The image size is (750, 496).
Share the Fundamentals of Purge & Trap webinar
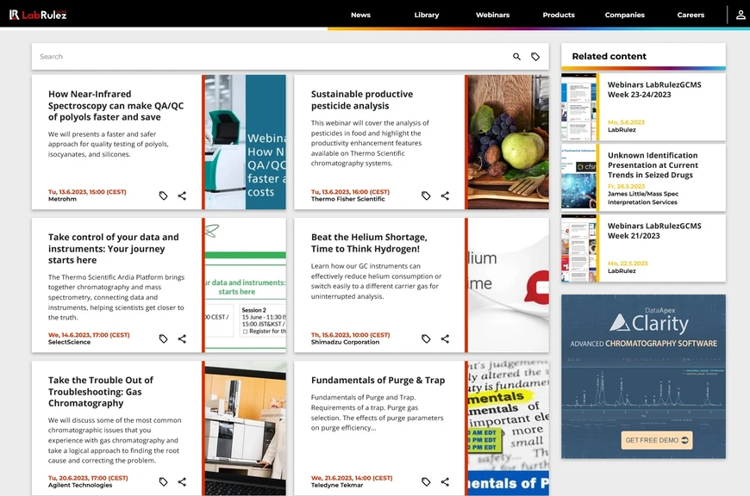[x=445, y=481]
